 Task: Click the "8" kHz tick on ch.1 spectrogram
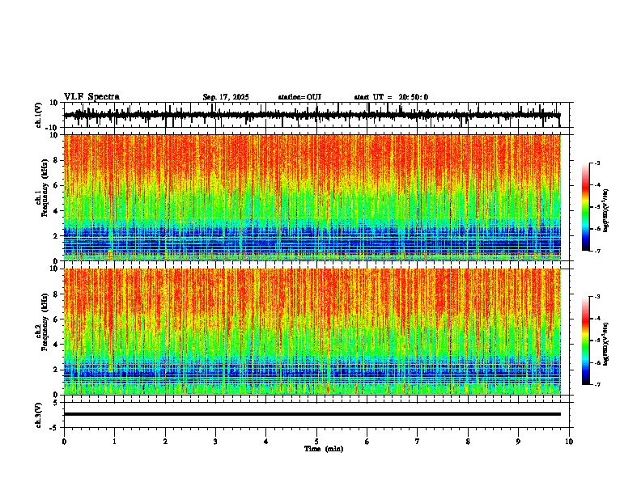pos(56,160)
